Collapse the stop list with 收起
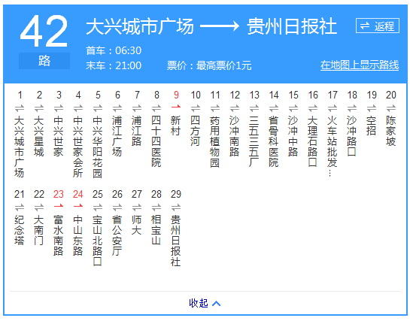Viewport: 413px width, 321px height. click(205, 303)
